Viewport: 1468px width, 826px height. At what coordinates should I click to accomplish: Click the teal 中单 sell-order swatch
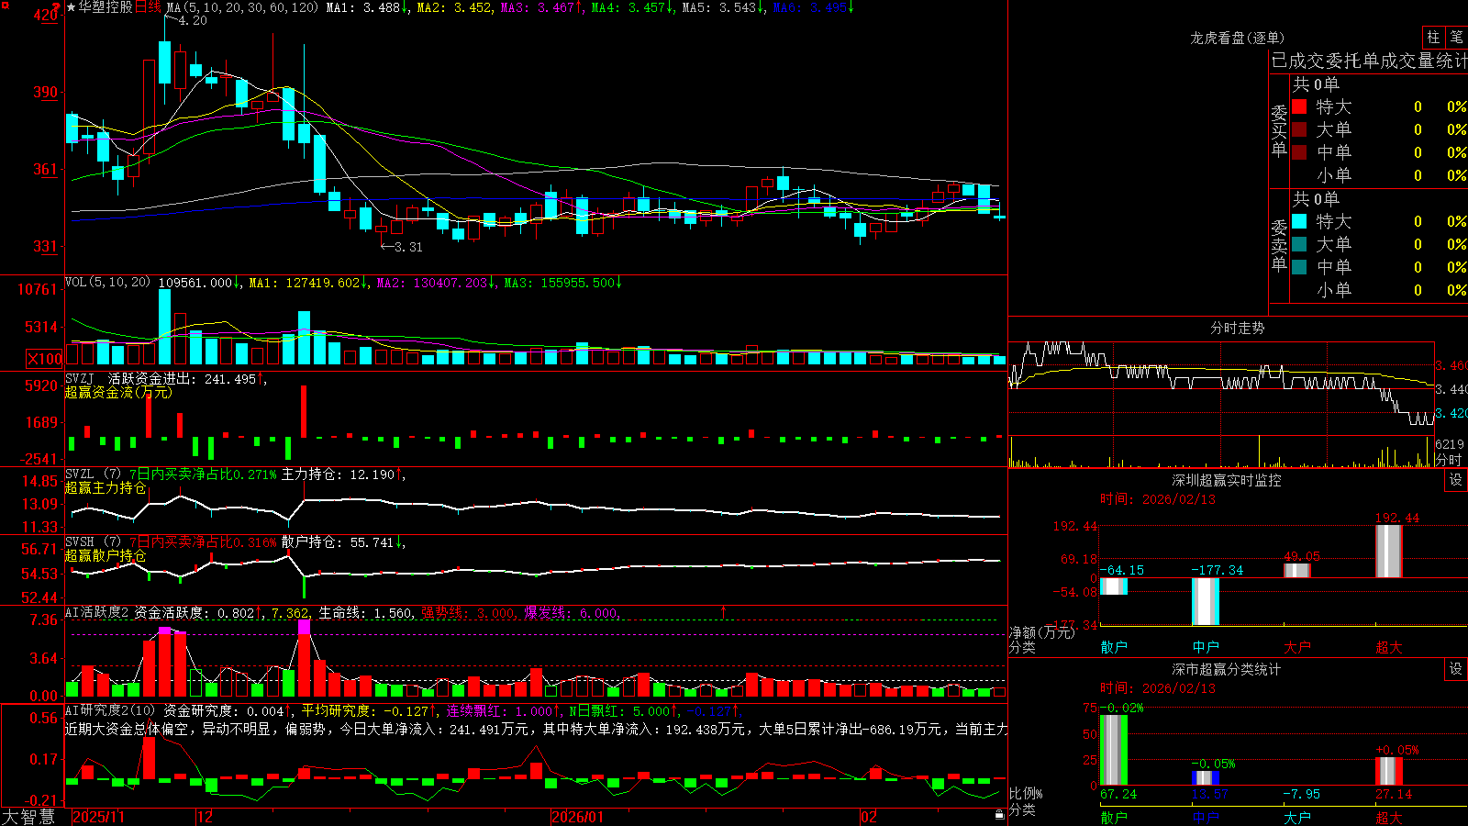coord(1299,266)
